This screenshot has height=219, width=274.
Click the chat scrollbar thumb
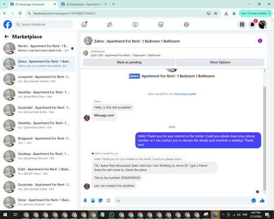point(265,139)
